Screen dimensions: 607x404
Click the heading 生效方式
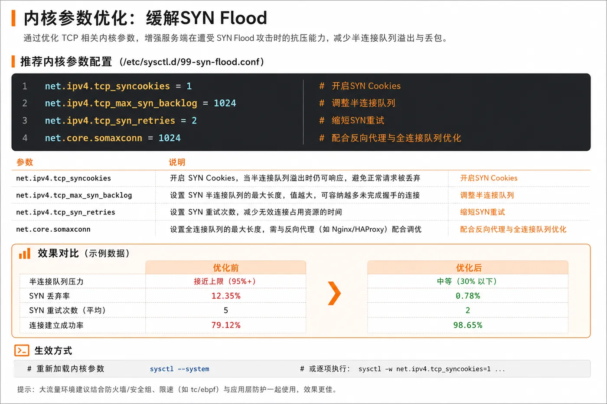[53, 351]
